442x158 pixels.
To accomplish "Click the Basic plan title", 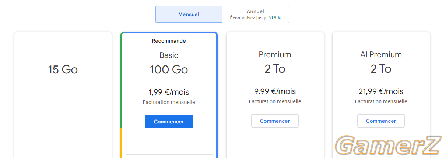I will point(169,55).
